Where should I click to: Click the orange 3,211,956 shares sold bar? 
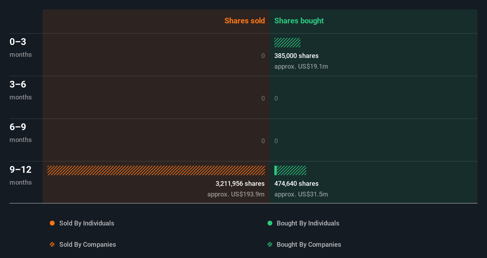(x=156, y=170)
